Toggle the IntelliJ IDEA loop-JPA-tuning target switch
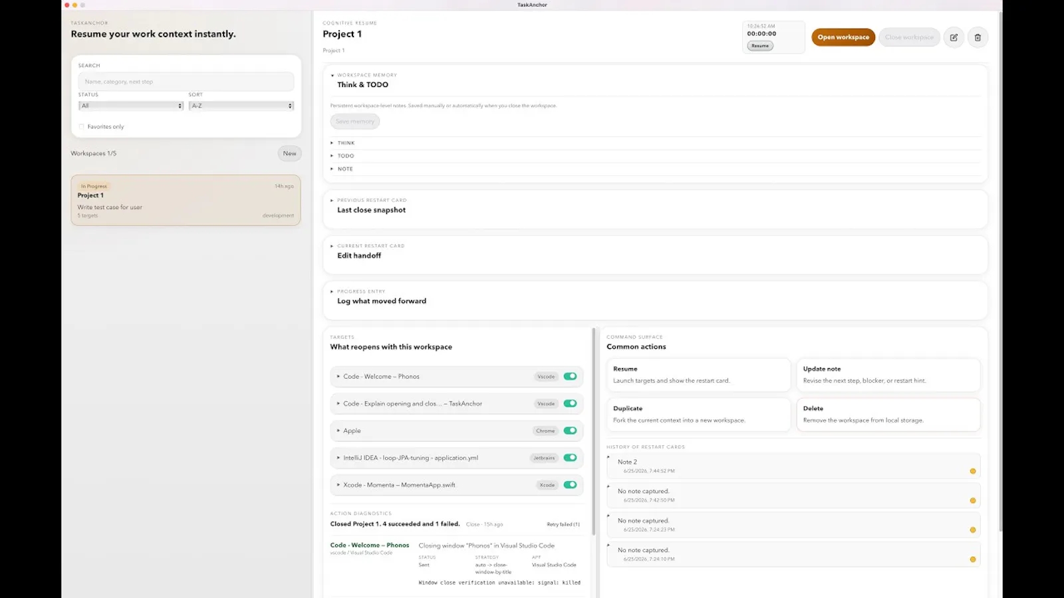 pos(570,457)
